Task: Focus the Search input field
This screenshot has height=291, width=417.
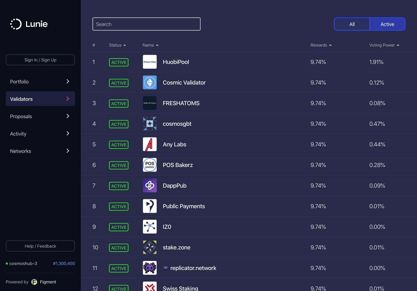Action: coord(146,24)
